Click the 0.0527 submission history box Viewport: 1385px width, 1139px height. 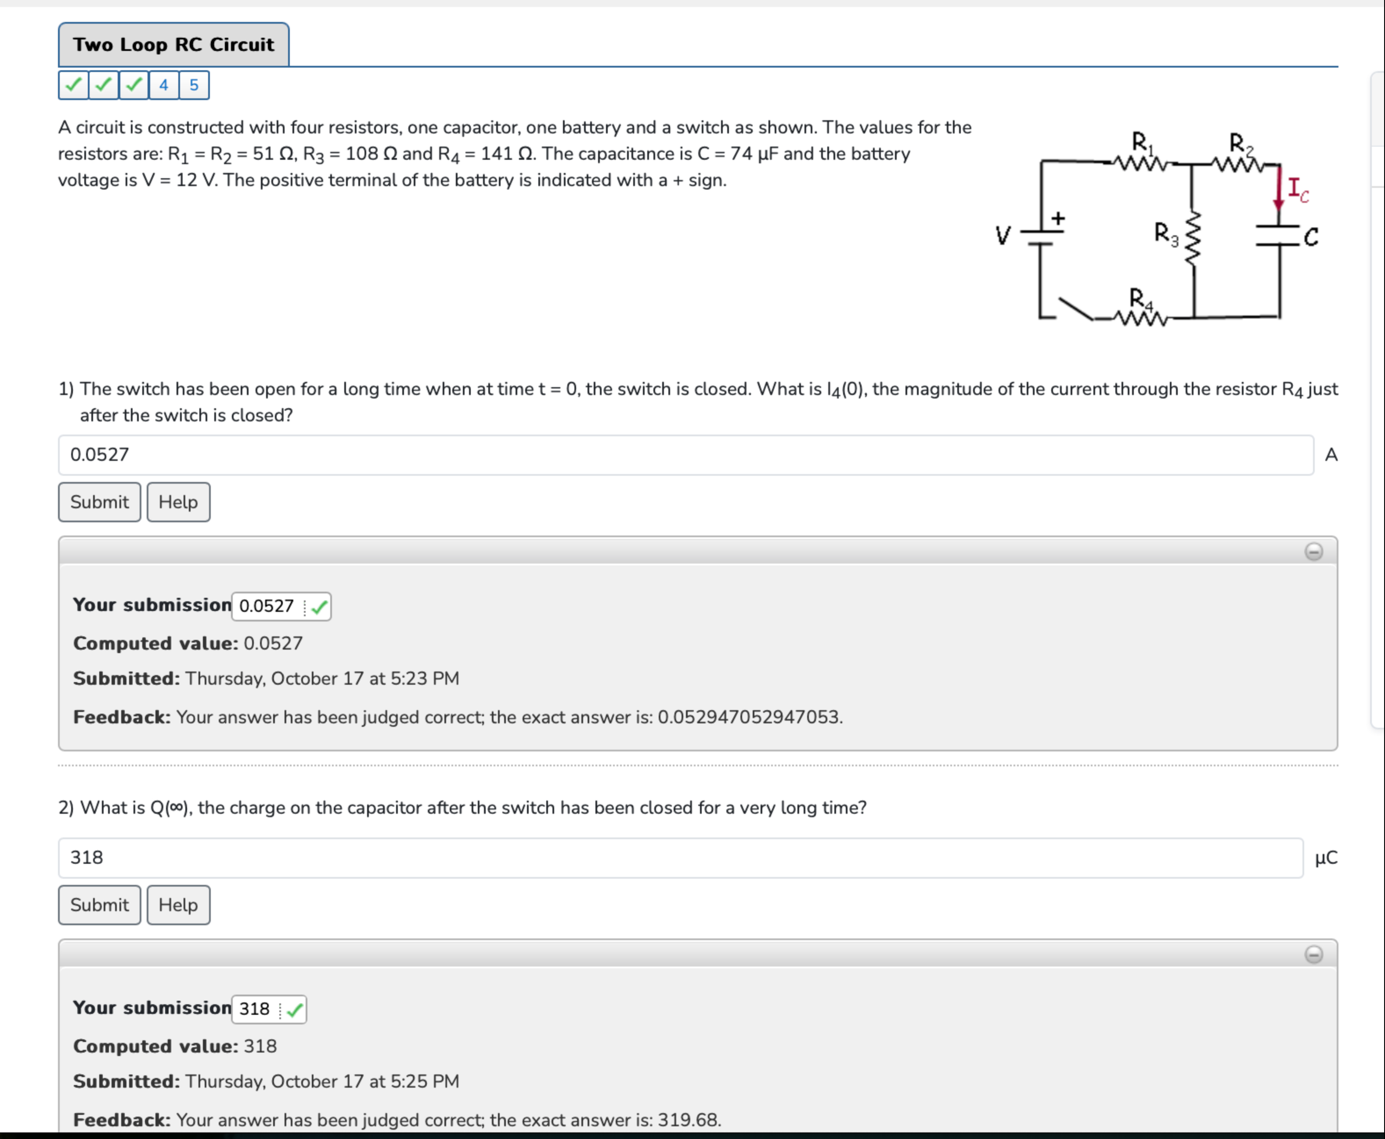coord(267,606)
